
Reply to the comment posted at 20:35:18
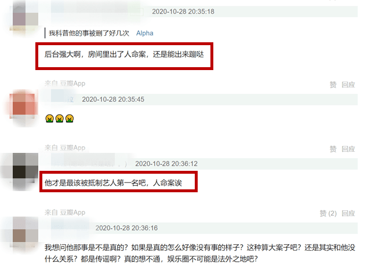348,85
